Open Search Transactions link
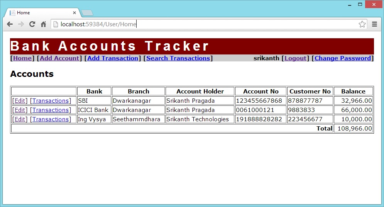 (178, 58)
